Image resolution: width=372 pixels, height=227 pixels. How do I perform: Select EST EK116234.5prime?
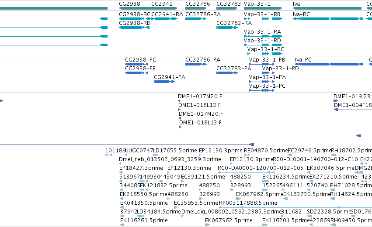point(286,177)
